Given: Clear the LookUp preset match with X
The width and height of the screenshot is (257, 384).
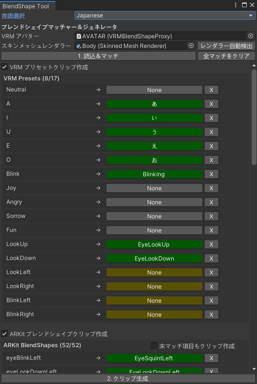Looking at the screenshot, I should pos(211,245).
